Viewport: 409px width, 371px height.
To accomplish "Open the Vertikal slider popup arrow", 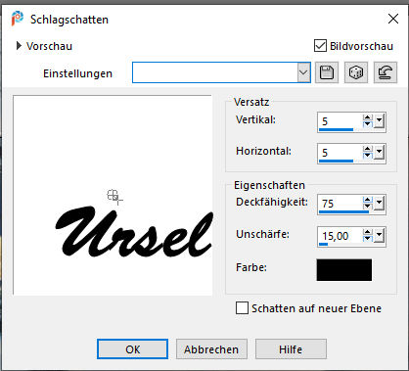I will [379, 121].
